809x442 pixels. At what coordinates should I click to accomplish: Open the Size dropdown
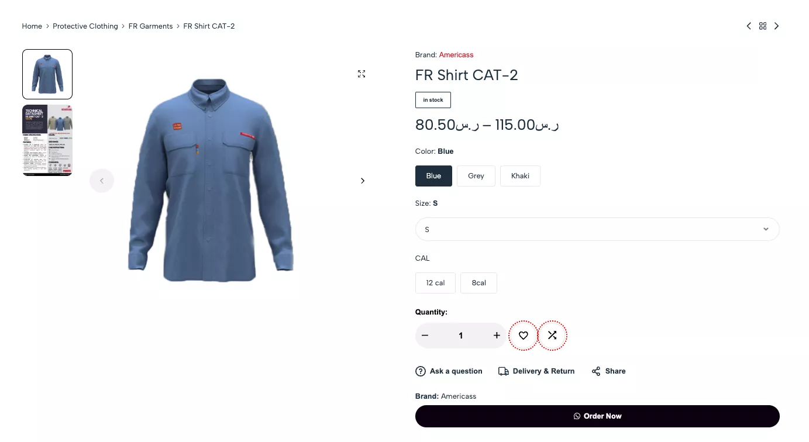pyautogui.click(x=597, y=229)
